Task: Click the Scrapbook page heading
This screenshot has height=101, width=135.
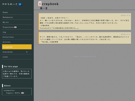Action: click(48, 4)
